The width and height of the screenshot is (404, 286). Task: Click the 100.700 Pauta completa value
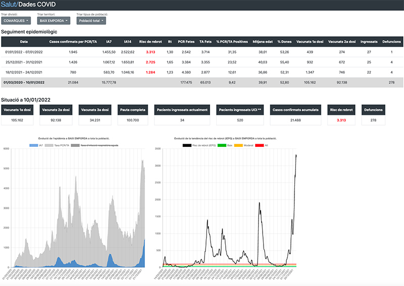[x=133, y=120]
